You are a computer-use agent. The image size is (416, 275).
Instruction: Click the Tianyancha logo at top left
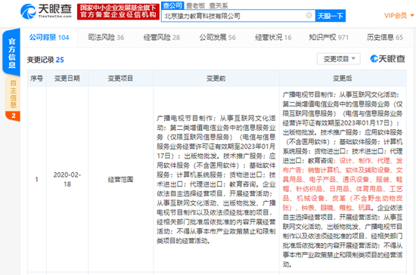(46, 11)
